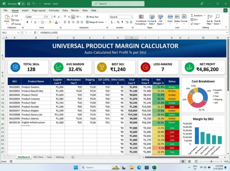Toggle the AutoSave switch

tap(21, 4)
